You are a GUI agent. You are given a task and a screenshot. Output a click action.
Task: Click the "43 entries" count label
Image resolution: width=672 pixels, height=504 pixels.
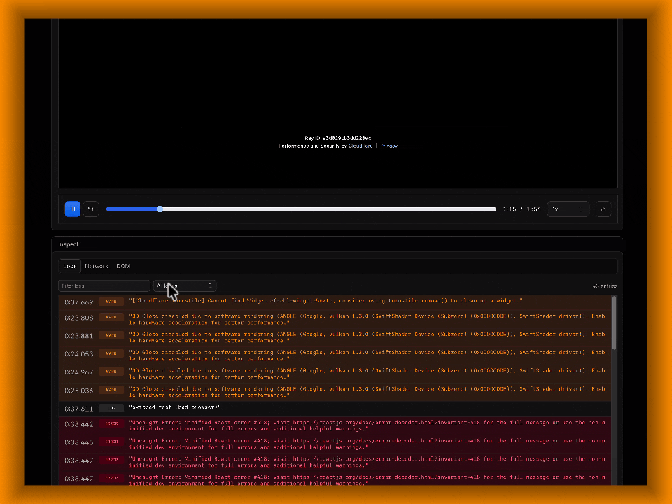(605, 286)
